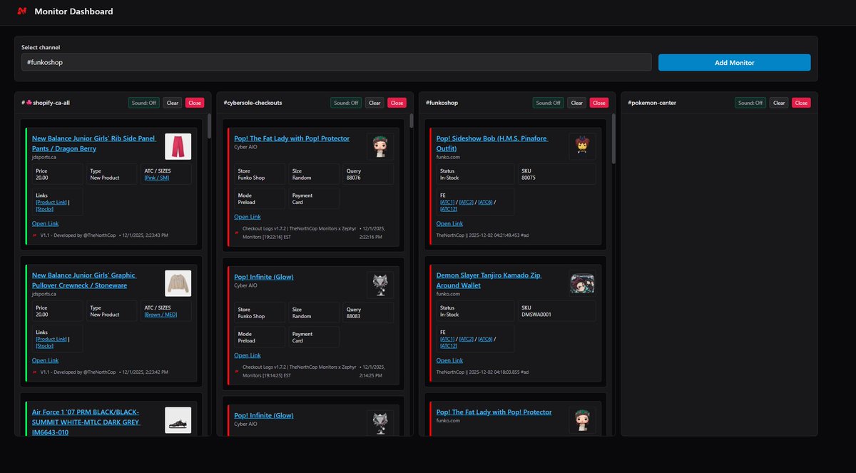Click Open Link in Query 88083 checkout card

(x=248, y=355)
